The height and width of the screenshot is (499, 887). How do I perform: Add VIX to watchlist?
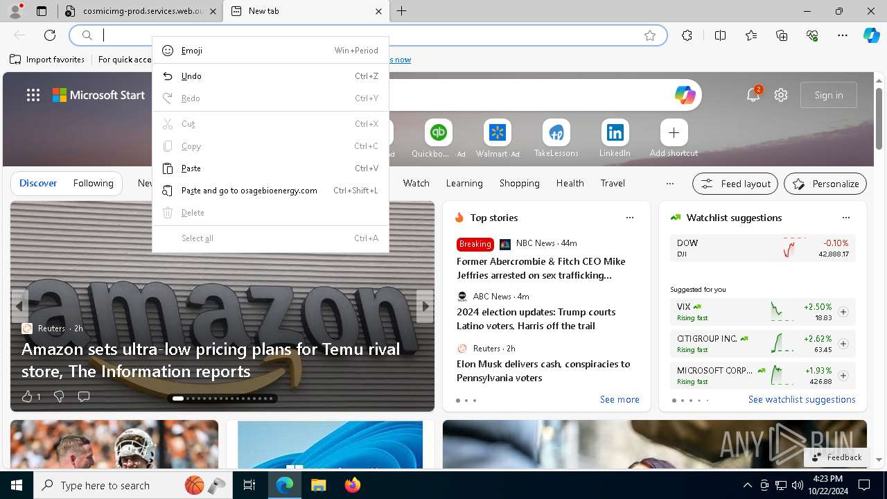tap(843, 312)
